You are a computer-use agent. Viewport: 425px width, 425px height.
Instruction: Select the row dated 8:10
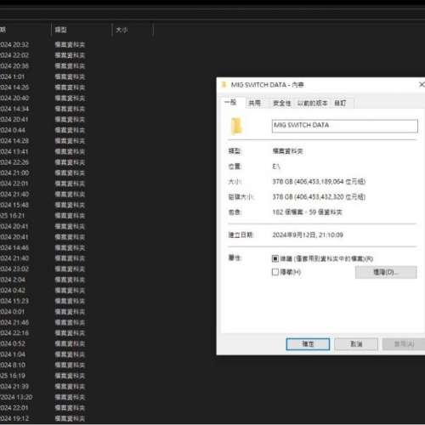point(42,365)
